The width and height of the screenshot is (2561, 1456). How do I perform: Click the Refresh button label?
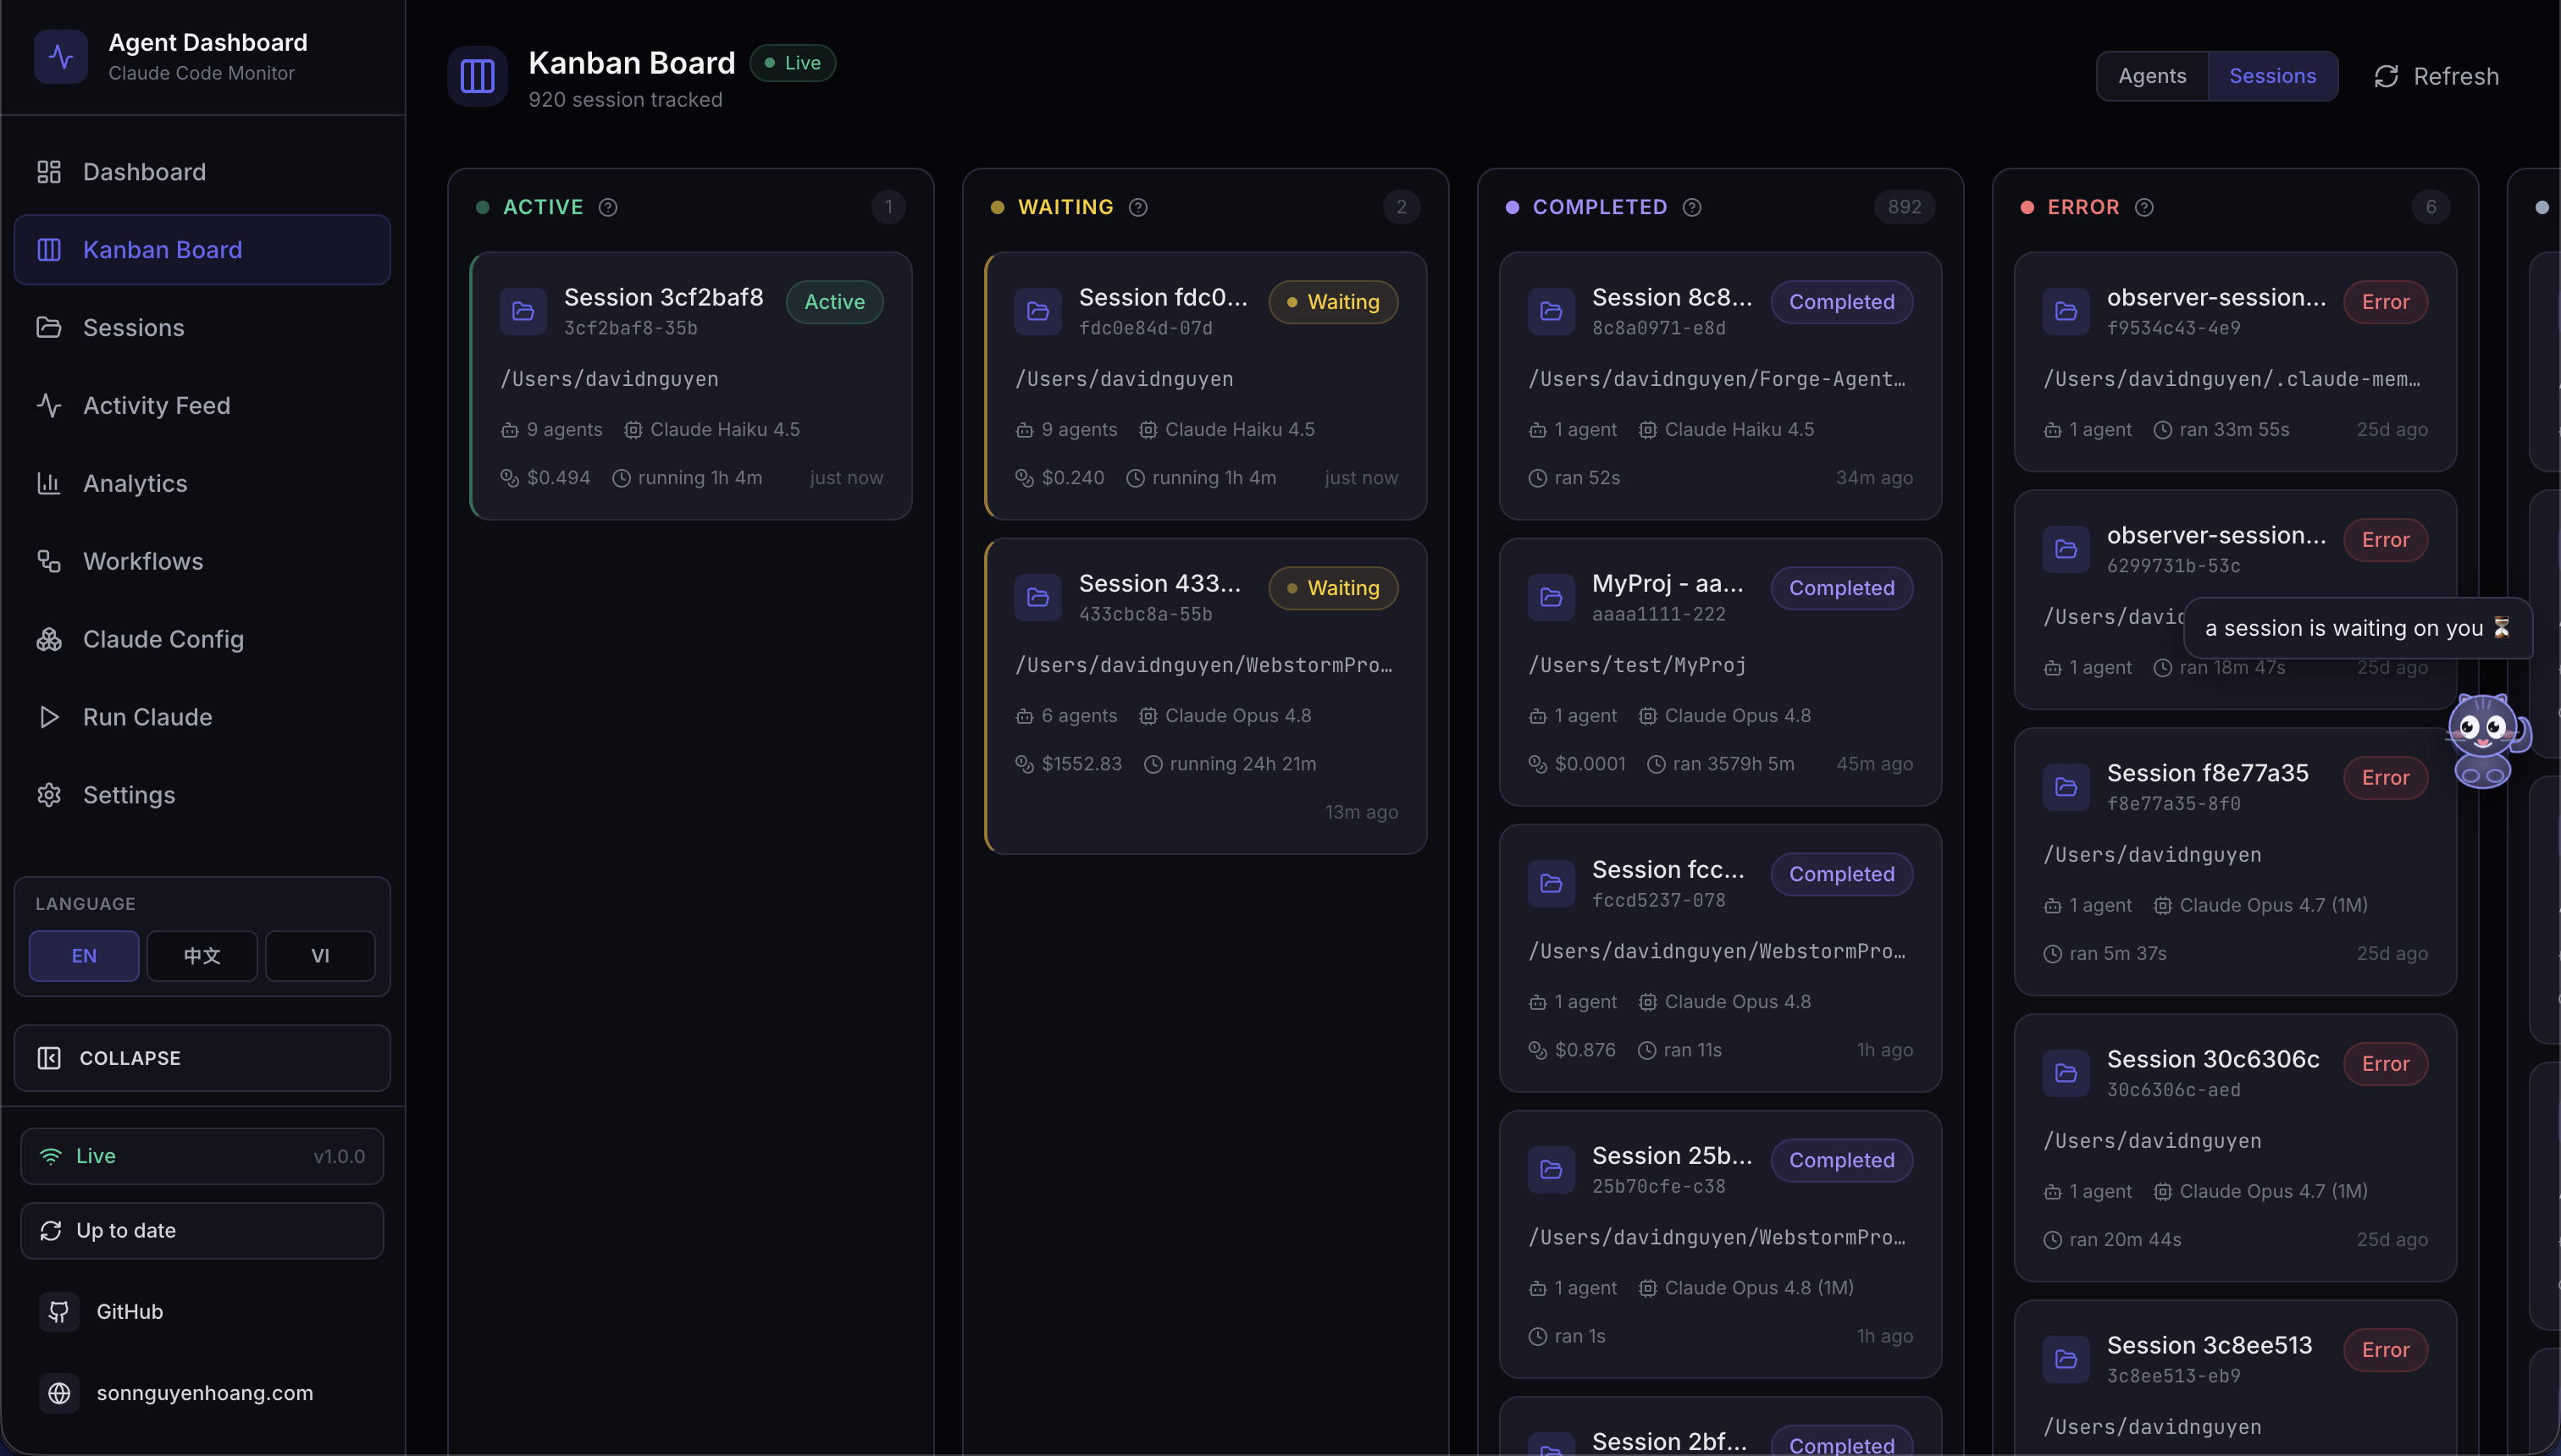coord(2456,76)
